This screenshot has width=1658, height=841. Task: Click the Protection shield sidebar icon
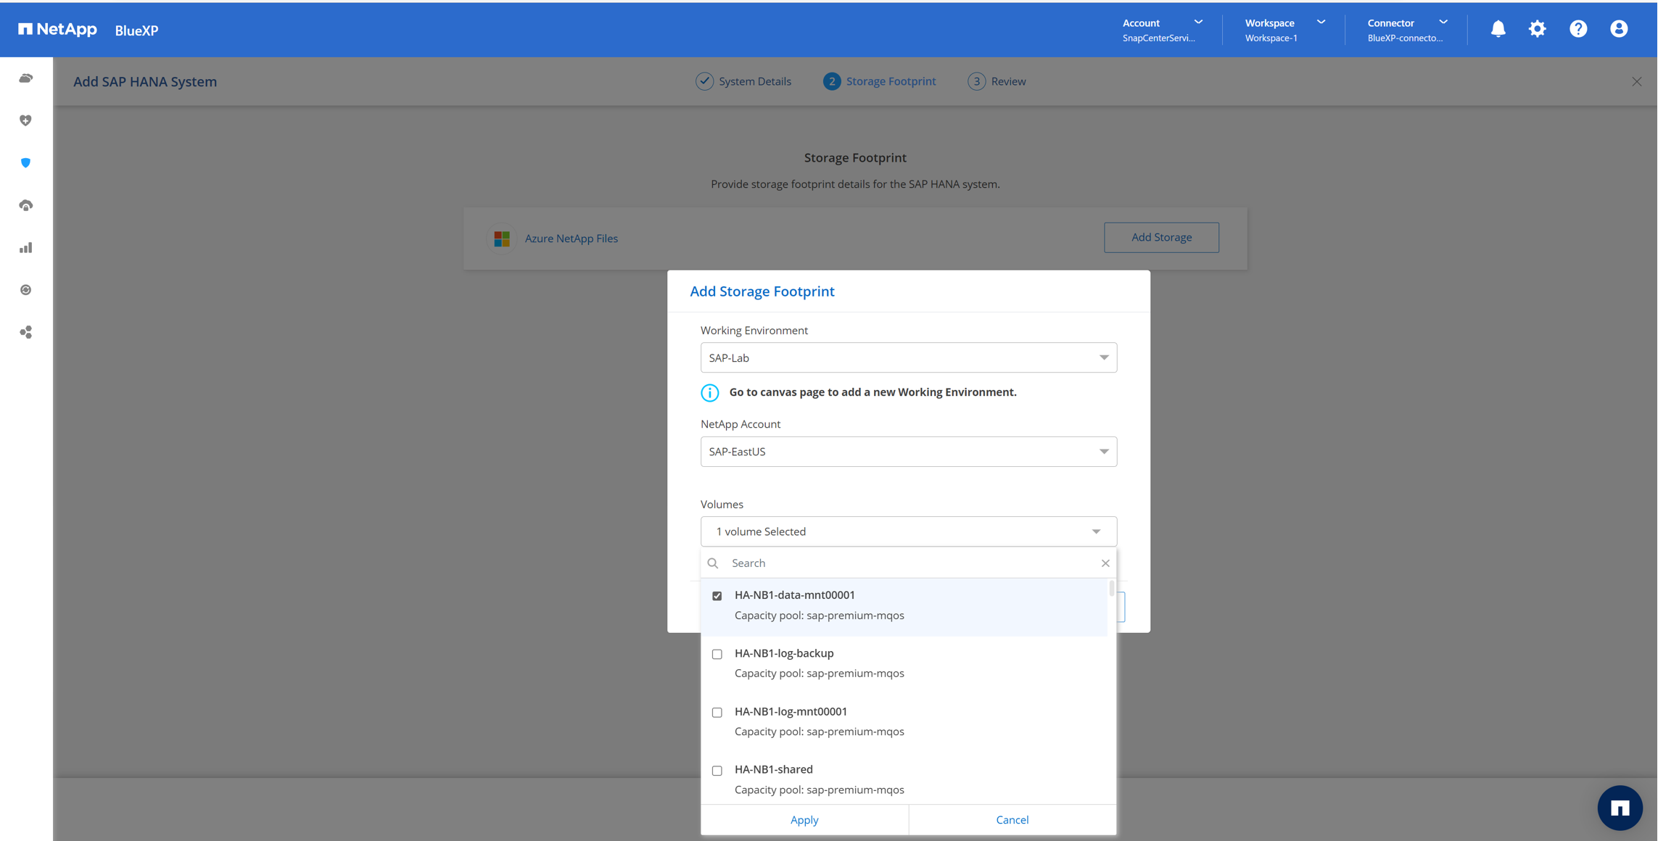(x=26, y=163)
